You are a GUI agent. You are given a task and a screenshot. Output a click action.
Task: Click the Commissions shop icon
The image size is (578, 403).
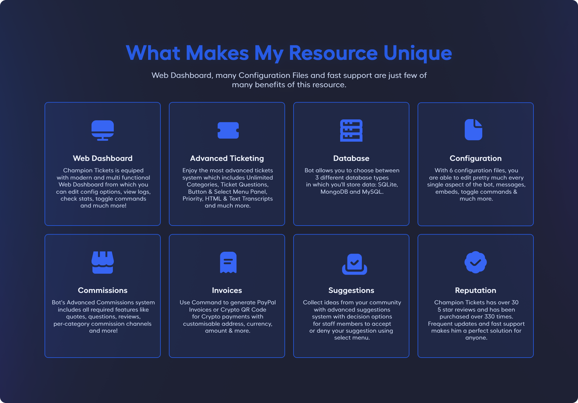[103, 262]
